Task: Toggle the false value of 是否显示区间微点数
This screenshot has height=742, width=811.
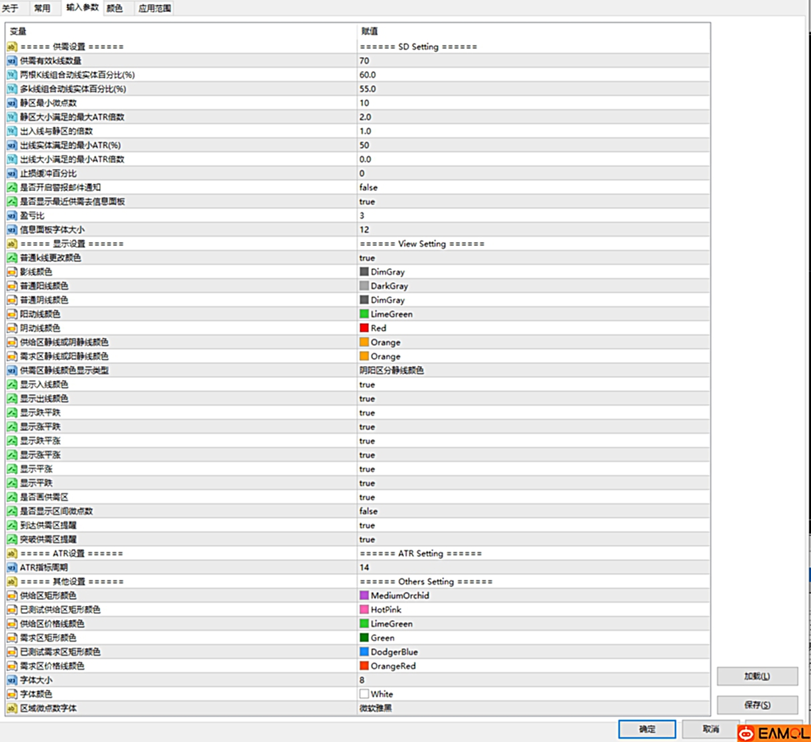Action: click(x=368, y=511)
